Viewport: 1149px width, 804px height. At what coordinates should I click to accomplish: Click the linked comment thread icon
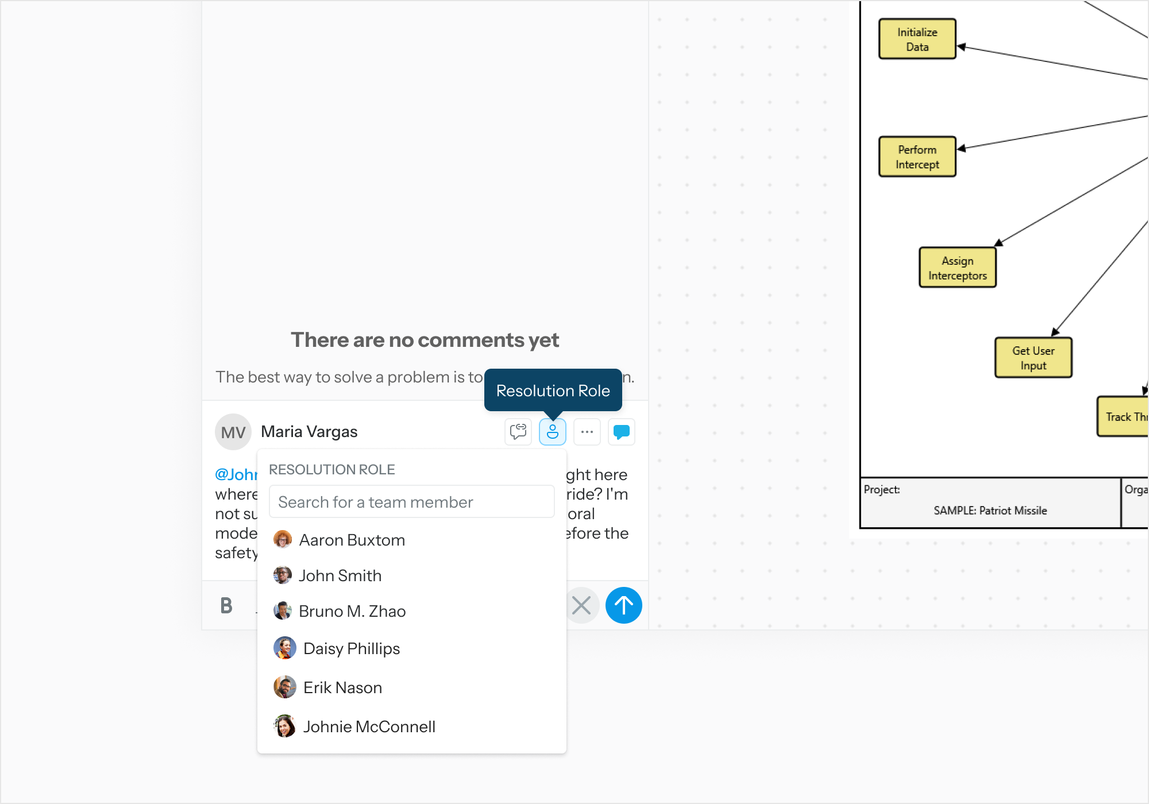[518, 431]
